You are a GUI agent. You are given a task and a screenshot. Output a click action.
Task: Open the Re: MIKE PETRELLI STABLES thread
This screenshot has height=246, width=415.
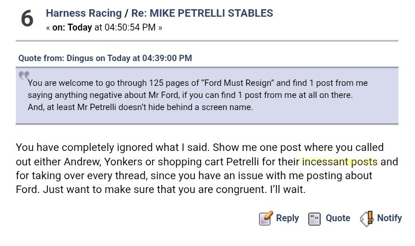point(202,13)
